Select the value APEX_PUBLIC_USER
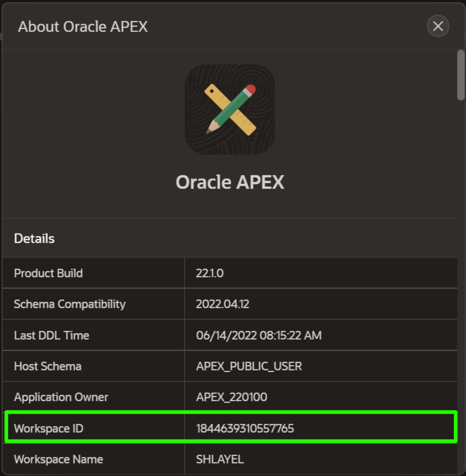Viewport: 466px width, 476px height. coord(249,366)
